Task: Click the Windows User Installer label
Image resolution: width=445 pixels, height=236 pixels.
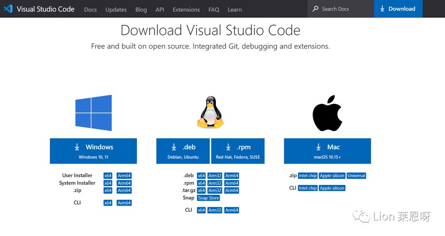Action: [x=77, y=175]
